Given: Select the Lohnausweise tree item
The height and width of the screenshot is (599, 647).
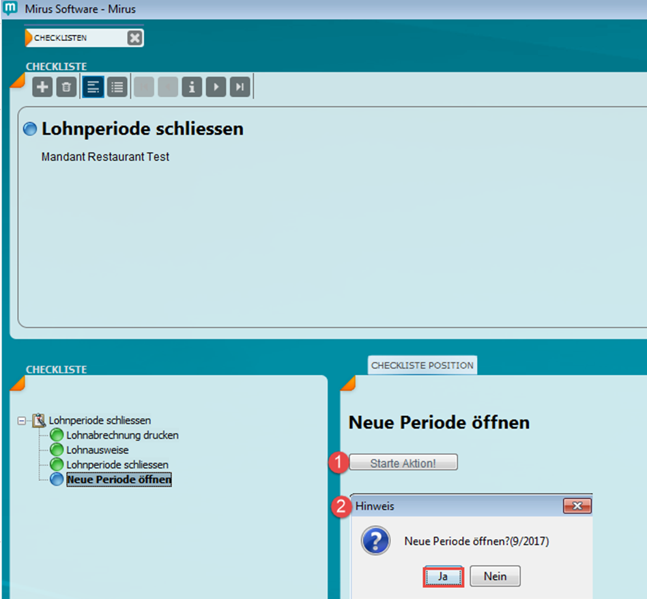Looking at the screenshot, I should pos(97,450).
